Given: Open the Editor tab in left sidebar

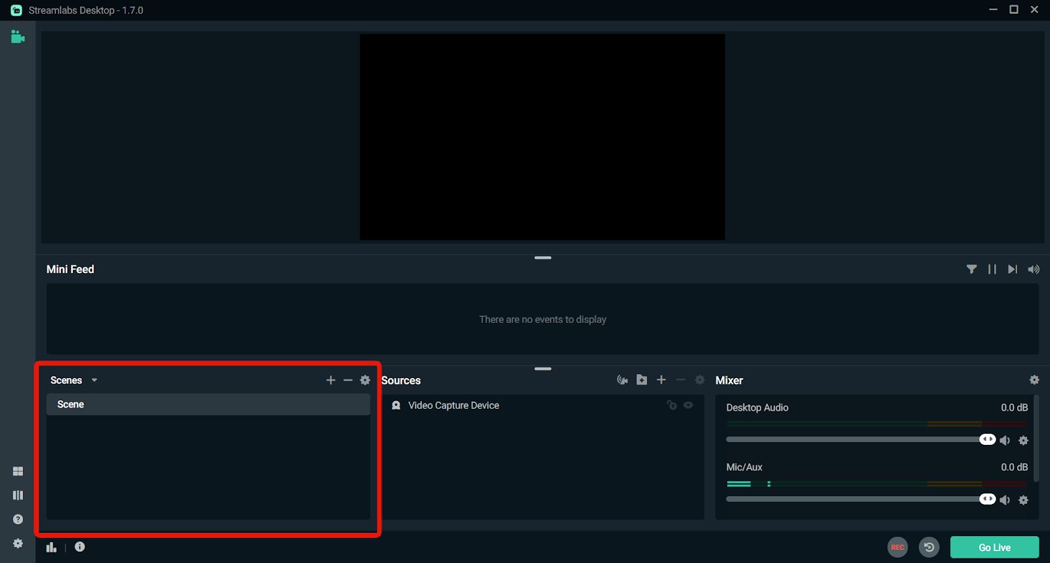Looking at the screenshot, I should (18, 37).
